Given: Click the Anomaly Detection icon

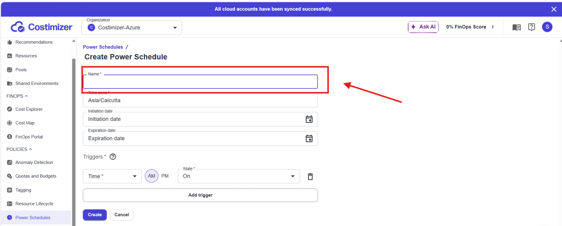Looking at the screenshot, I should tap(10, 163).
